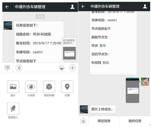
Task: Open the 绑定信息 bottom menu
Action: (104, 121)
